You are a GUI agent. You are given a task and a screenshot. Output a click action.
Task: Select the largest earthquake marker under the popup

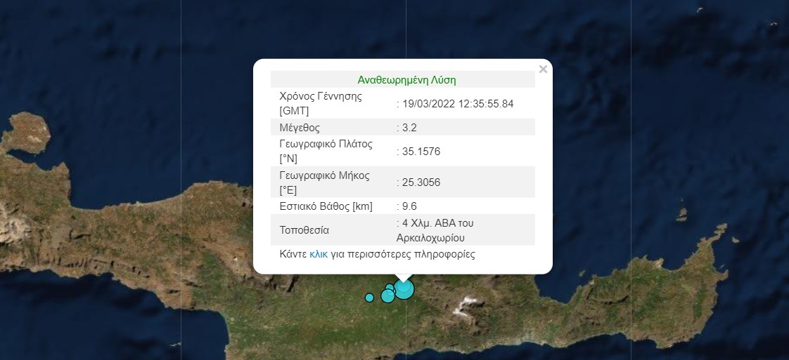click(x=404, y=288)
